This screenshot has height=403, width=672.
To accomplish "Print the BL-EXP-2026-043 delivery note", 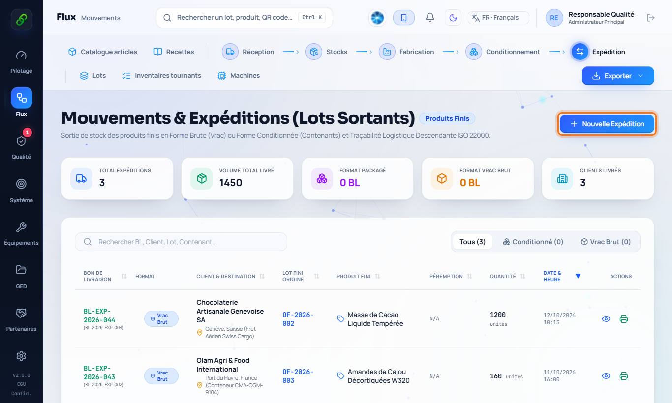I will (x=624, y=376).
